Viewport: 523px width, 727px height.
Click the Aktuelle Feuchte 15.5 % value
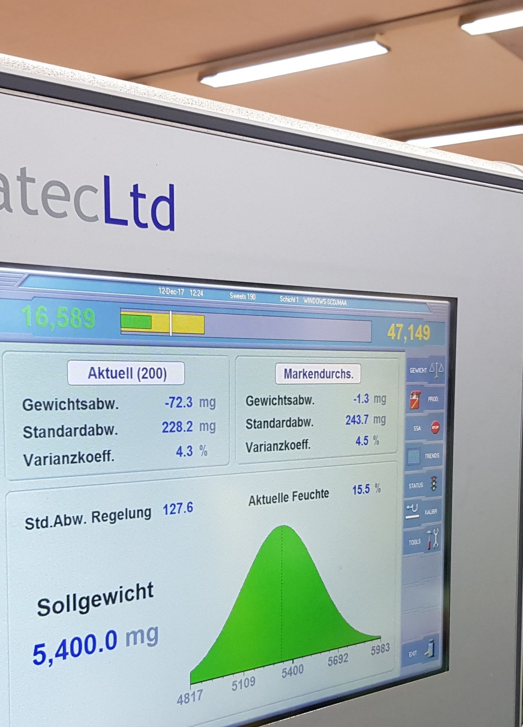point(361,490)
